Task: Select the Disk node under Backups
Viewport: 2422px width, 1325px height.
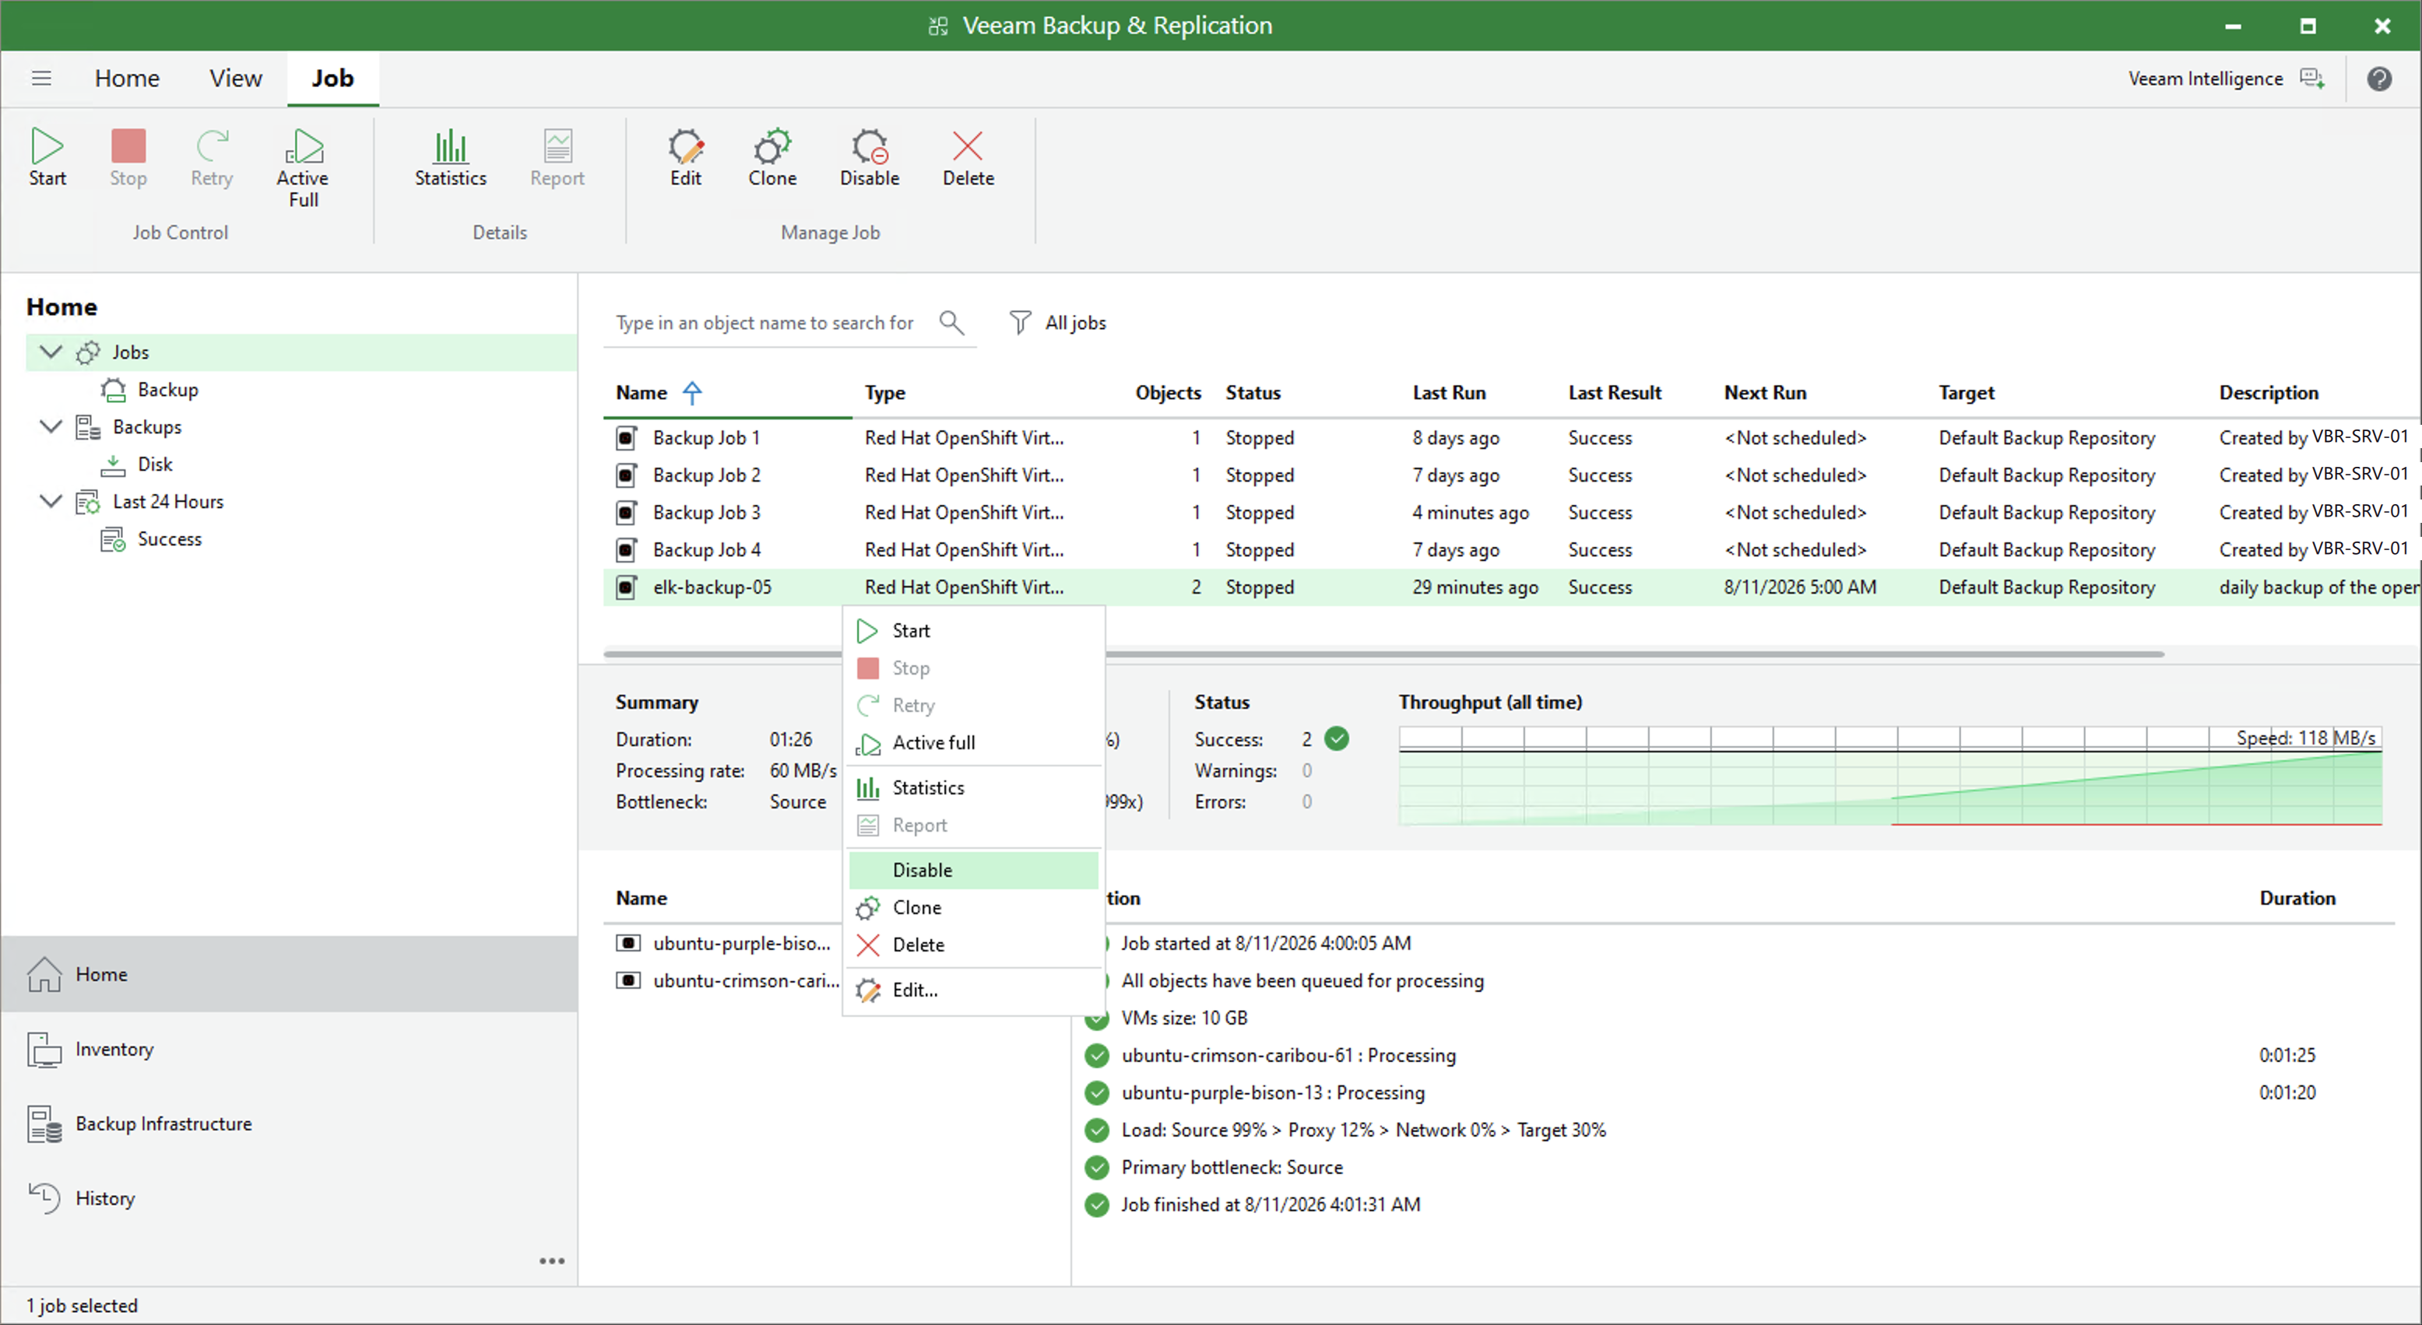Action: [154, 464]
